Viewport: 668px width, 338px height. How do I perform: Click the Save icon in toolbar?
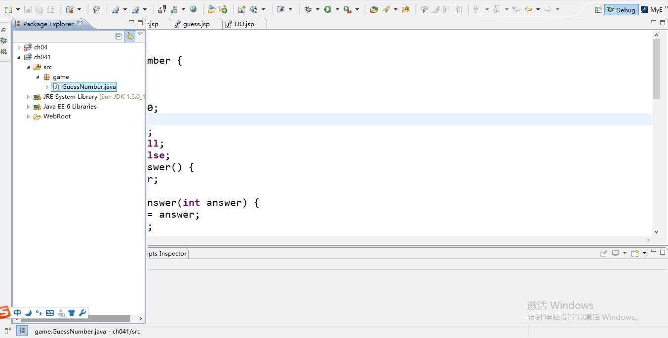pos(28,9)
